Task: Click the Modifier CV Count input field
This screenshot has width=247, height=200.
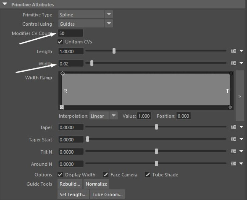Action: (71, 33)
